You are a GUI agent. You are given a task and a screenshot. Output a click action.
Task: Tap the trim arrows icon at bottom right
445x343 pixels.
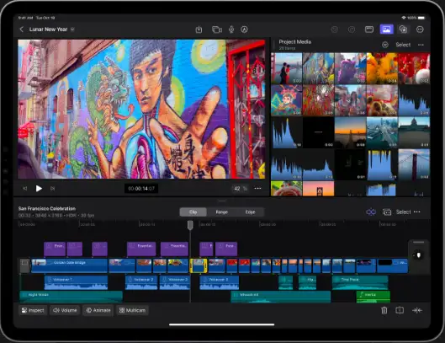coord(417,310)
